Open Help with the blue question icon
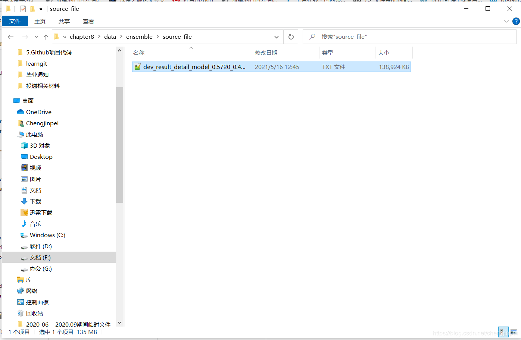521x340 pixels. [516, 21]
